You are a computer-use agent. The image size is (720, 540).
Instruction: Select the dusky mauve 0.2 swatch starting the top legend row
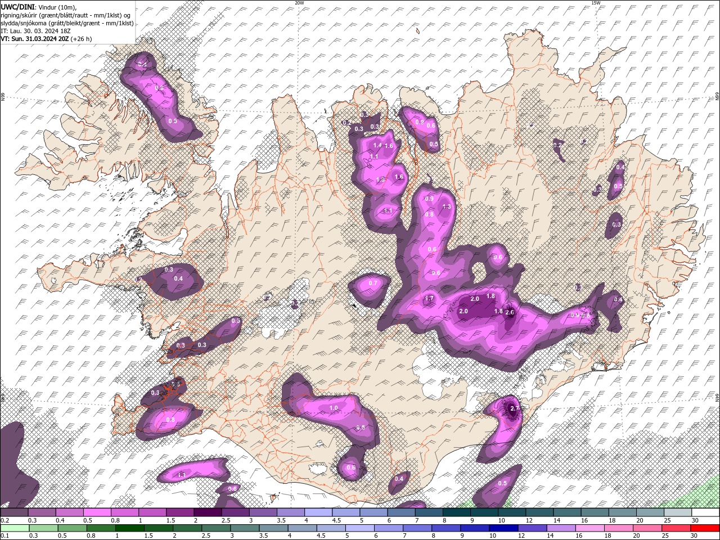tap(15, 512)
